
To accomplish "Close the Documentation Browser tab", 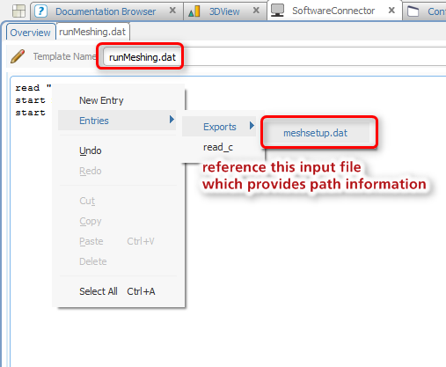I will (172, 11).
